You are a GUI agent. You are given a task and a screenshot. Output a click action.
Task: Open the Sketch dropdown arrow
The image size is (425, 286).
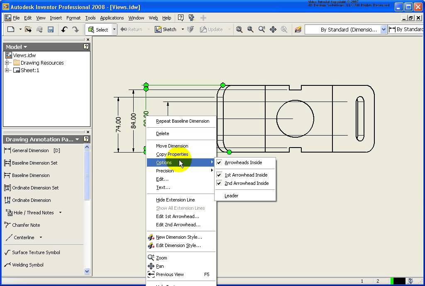pos(183,29)
